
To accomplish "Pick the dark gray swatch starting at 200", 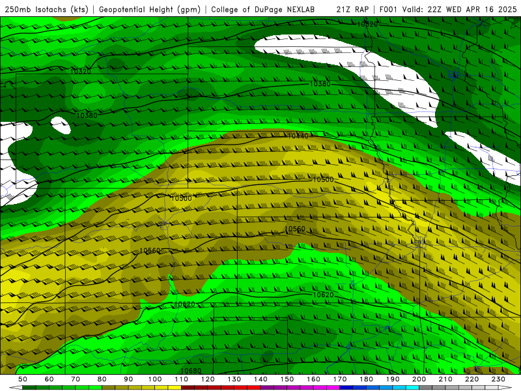I will [426, 388].
